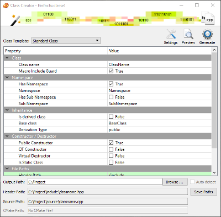Select the Namespace value 'Namespace' cell
Screen dimensions: 221x217
(x=159, y=90)
